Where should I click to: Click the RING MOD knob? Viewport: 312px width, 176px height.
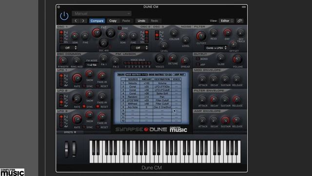[x=77, y=61]
